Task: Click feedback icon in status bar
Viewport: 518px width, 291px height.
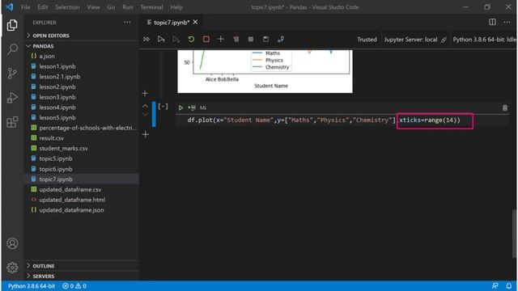Action: pyautogui.click(x=495, y=285)
